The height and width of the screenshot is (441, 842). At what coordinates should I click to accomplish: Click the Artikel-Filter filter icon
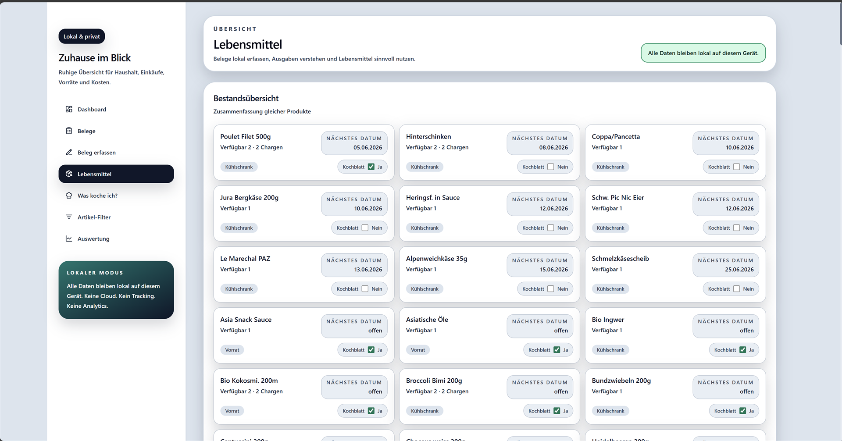click(x=69, y=217)
